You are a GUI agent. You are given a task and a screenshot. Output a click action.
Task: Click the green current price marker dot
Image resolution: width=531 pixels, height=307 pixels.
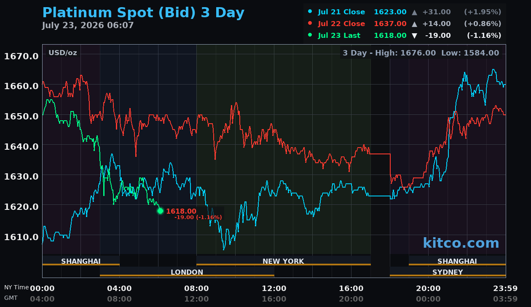pyautogui.click(x=160, y=211)
